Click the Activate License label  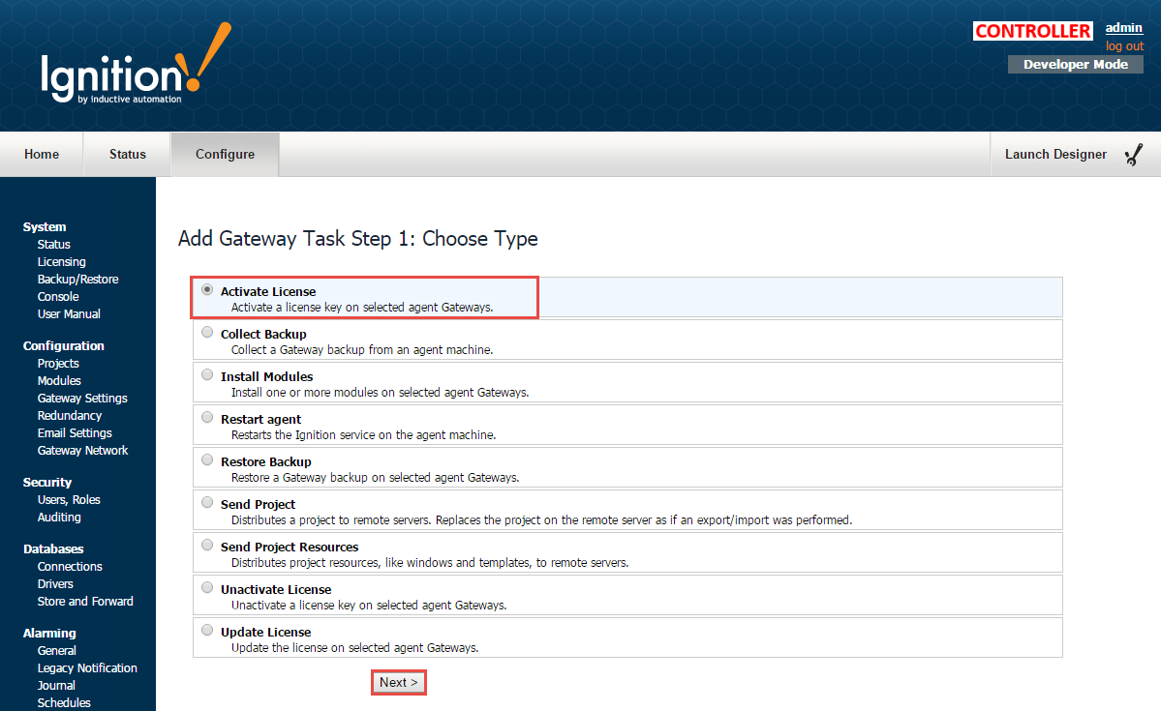(268, 291)
